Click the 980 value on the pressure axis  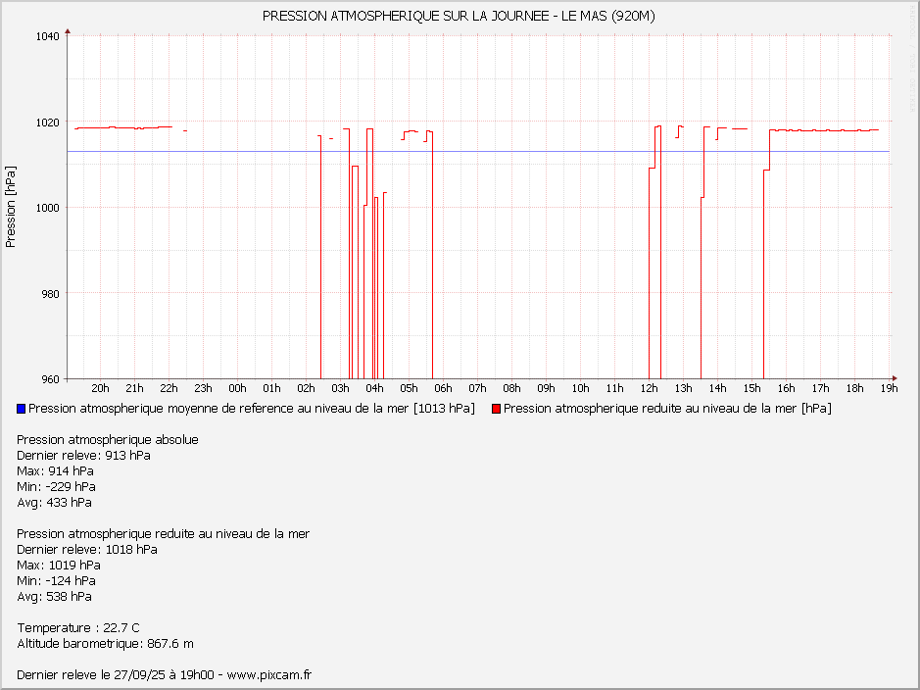51,294
